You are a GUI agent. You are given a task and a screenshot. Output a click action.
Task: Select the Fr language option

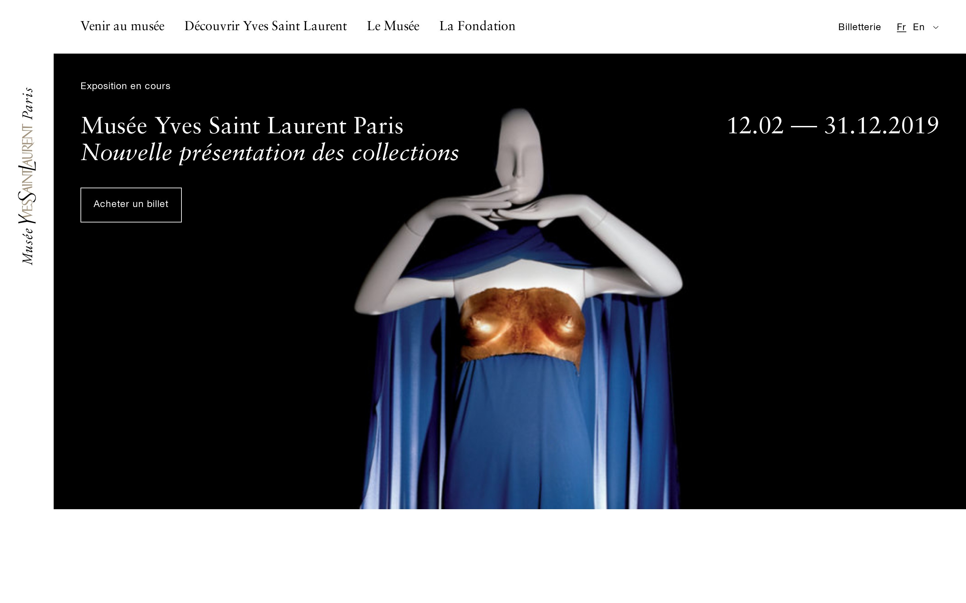point(901,27)
